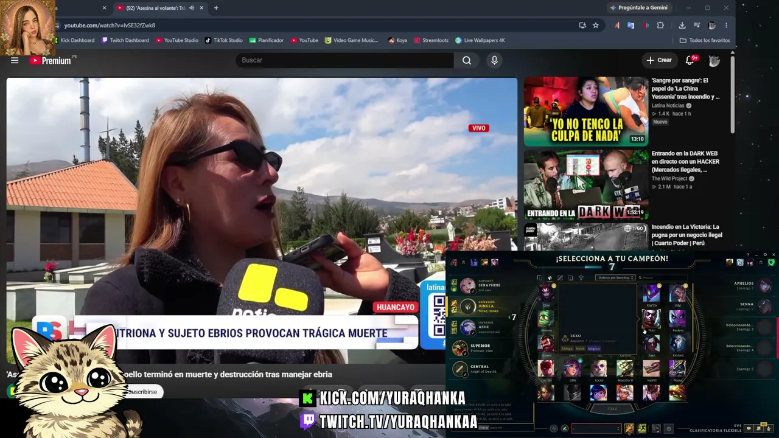This screenshot has width=779, height=438.
Task: Open the translate extension icon in Chrome
Action: click(631, 26)
